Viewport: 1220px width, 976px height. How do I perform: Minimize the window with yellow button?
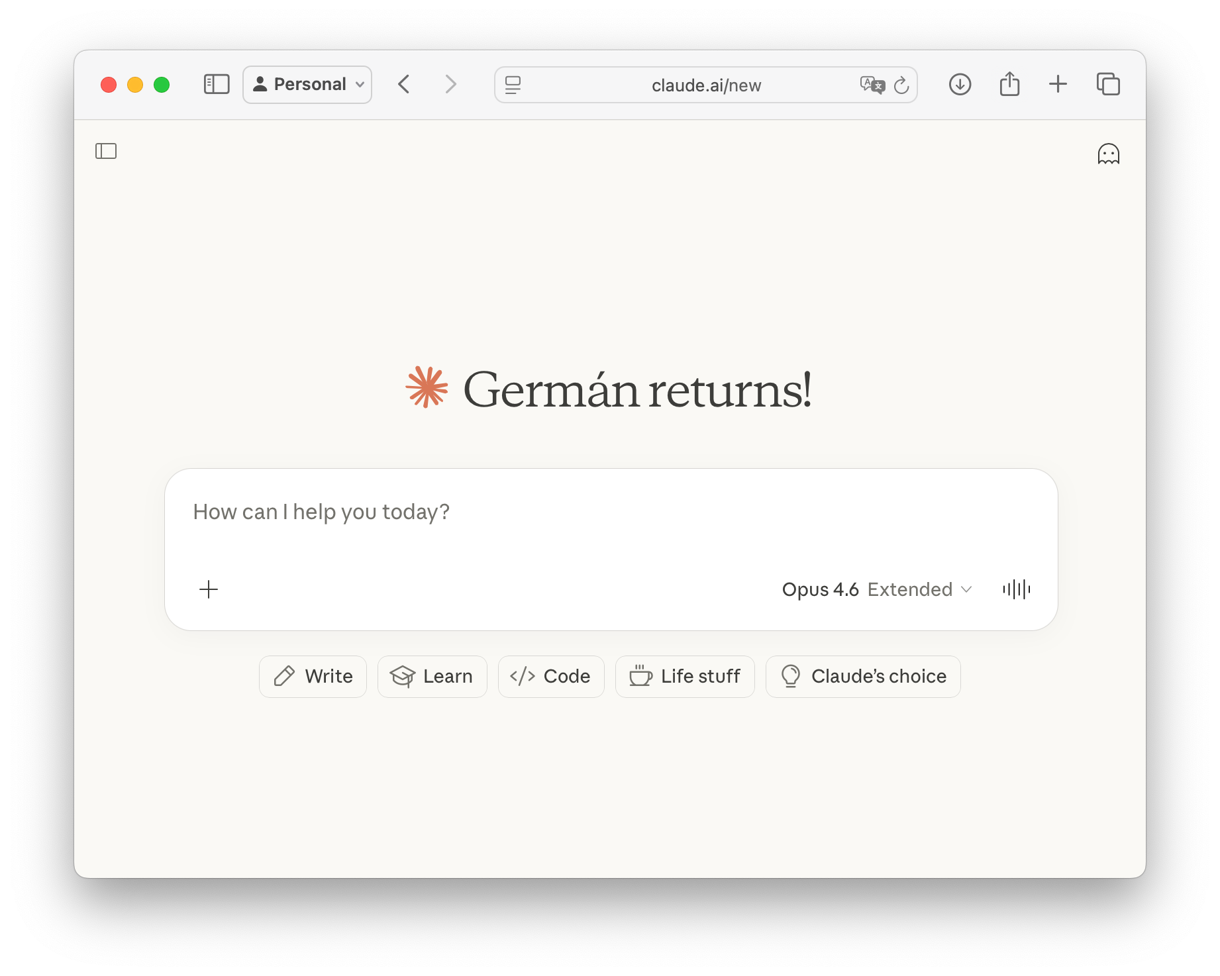pos(135,85)
